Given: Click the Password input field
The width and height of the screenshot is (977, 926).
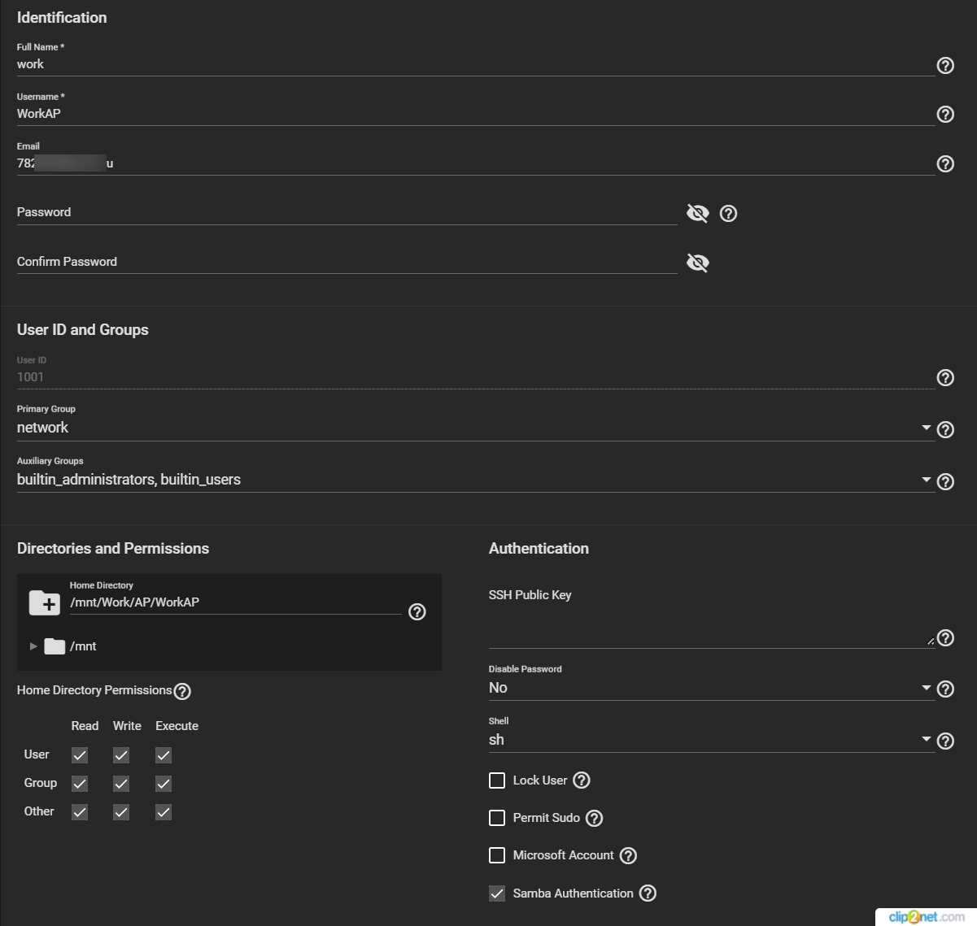Looking at the screenshot, I should (x=347, y=212).
